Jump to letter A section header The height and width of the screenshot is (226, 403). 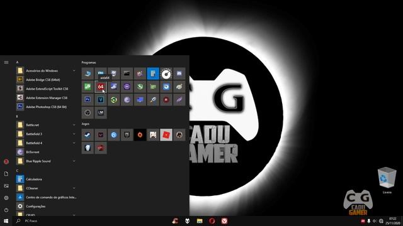click(17, 62)
